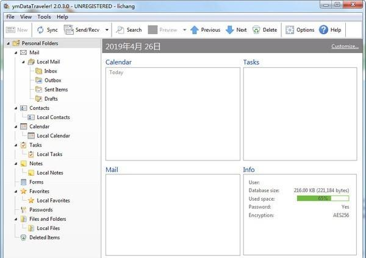Screen dimensions: 366x258
Task: Click the Deleted Items bin icon
Action: point(23,237)
